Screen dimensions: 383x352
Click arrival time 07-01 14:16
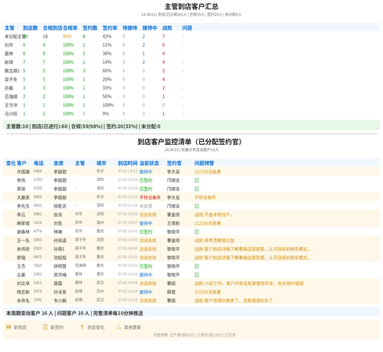[x=128, y=274]
